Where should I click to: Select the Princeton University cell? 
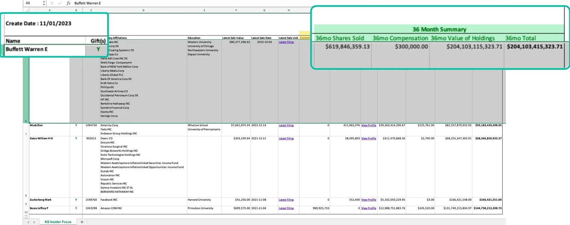pos(204,210)
